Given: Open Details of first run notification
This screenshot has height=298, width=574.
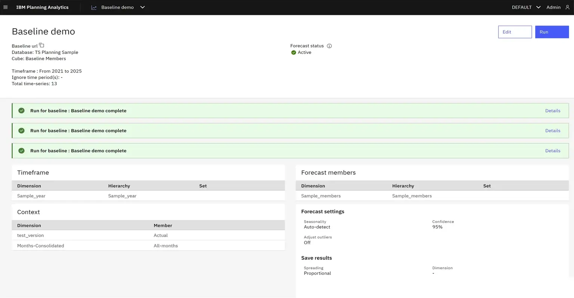Looking at the screenshot, I should [x=552, y=111].
